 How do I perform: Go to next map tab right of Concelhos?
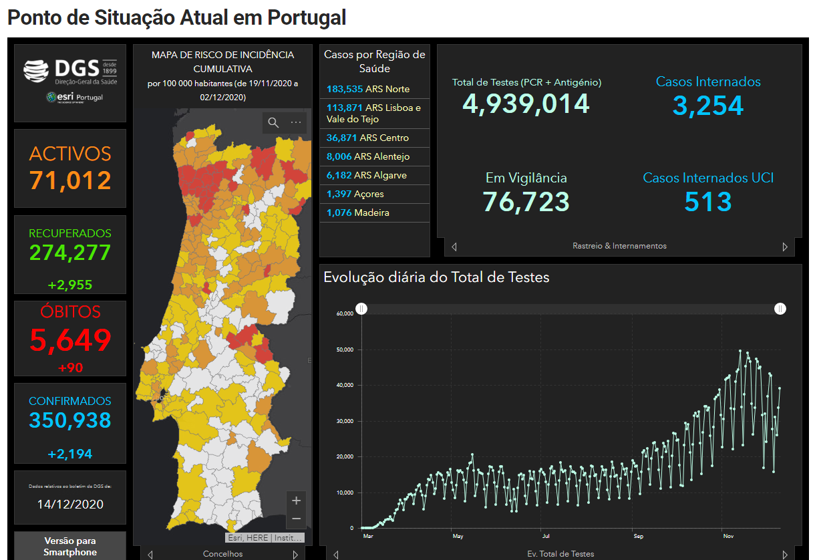[295, 554]
